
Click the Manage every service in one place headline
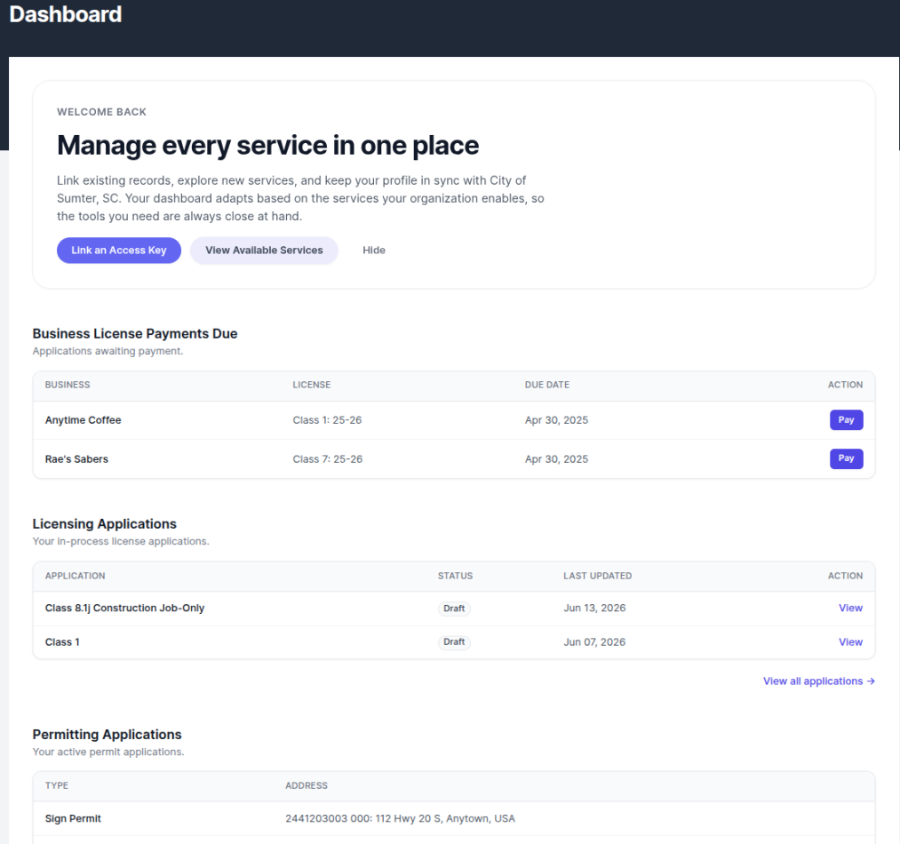pos(267,146)
